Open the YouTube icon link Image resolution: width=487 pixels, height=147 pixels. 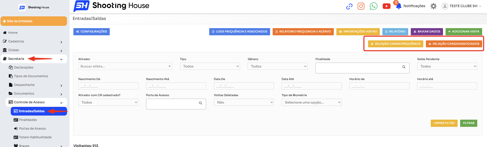(x=386, y=6)
